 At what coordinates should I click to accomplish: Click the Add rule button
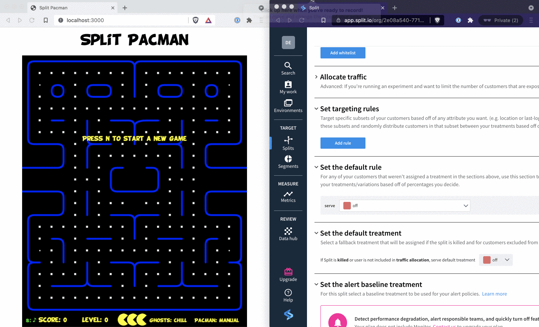point(343,143)
